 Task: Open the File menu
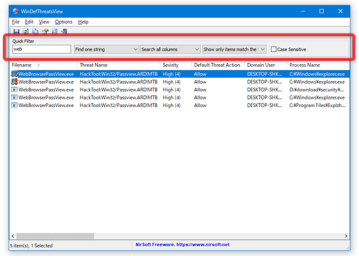(x=15, y=22)
